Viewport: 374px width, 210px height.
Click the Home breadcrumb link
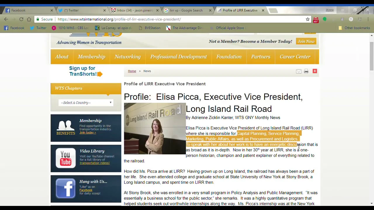(x=132, y=71)
